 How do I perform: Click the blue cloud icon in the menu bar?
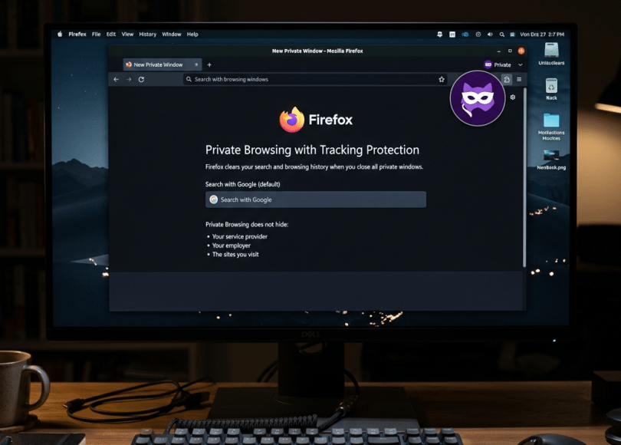pos(465,35)
